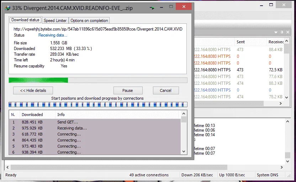Click the Received column header in background window
Image resolution: width=296 pixels, height=182 pixels.
pyautogui.click(x=276, y=42)
